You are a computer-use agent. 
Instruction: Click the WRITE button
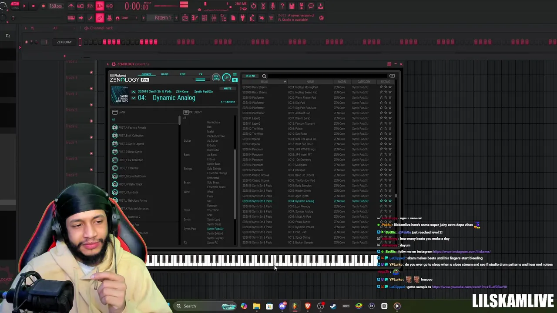(228, 89)
